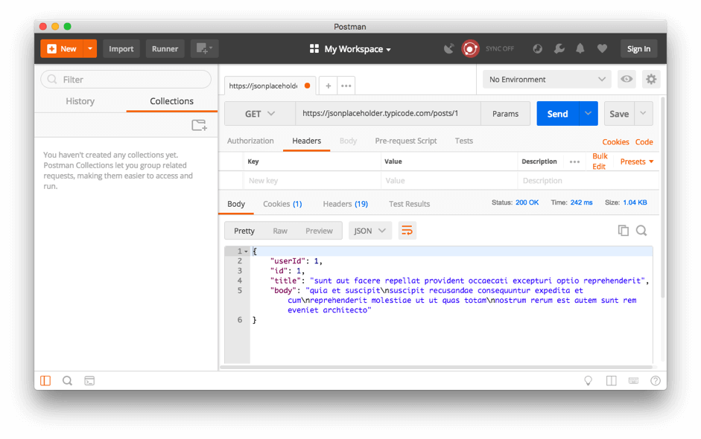The height and width of the screenshot is (439, 701).
Task: Open the New button dropdown arrow
Action: pyautogui.click(x=90, y=48)
